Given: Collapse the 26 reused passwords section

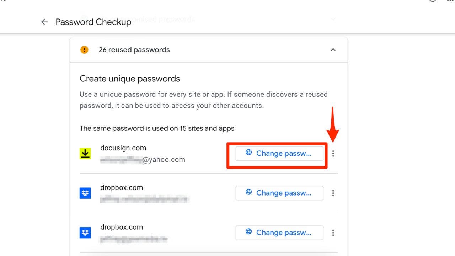Looking at the screenshot, I should tap(333, 50).
